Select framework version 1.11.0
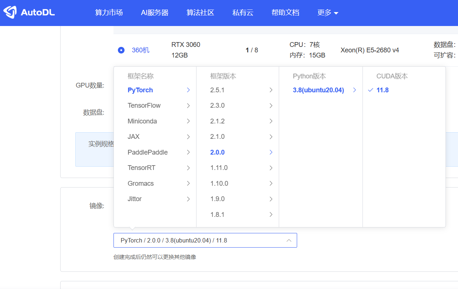This screenshot has height=289, width=458. 219,168
